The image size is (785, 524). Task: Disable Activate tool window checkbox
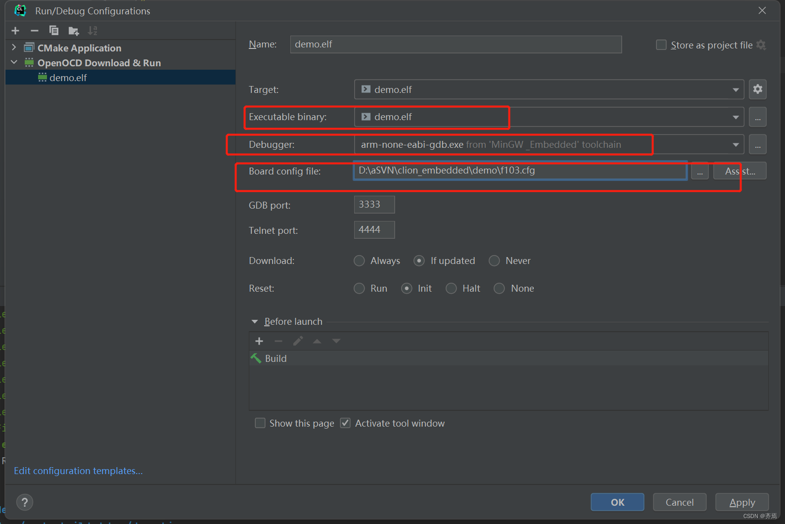coord(345,423)
